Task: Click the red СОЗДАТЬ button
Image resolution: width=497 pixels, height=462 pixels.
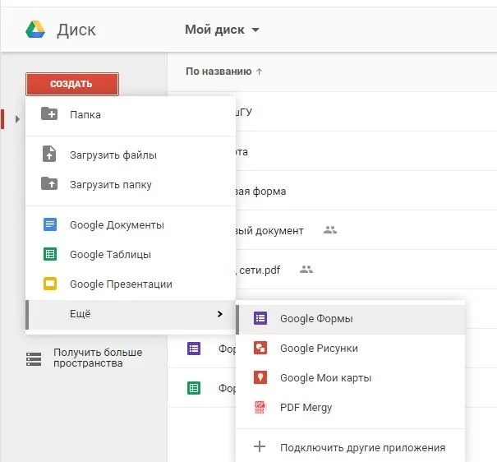Action: tap(72, 84)
